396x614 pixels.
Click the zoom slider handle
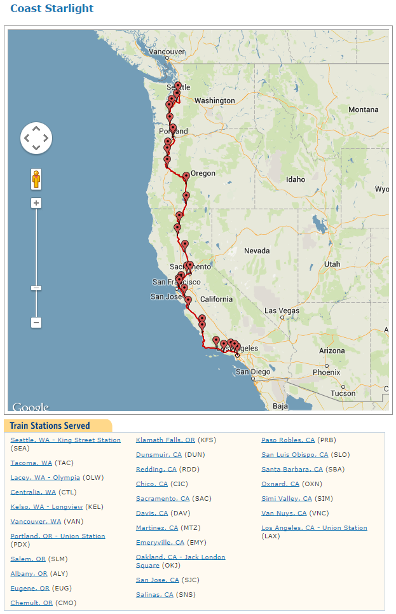pyautogui.click(x=36, y=288)
